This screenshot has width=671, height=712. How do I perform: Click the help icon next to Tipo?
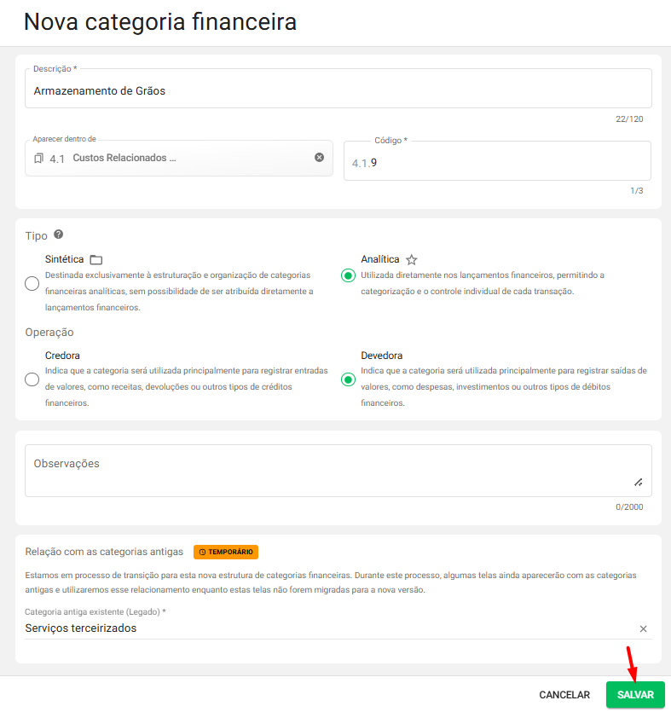click(x=59, y=234)
